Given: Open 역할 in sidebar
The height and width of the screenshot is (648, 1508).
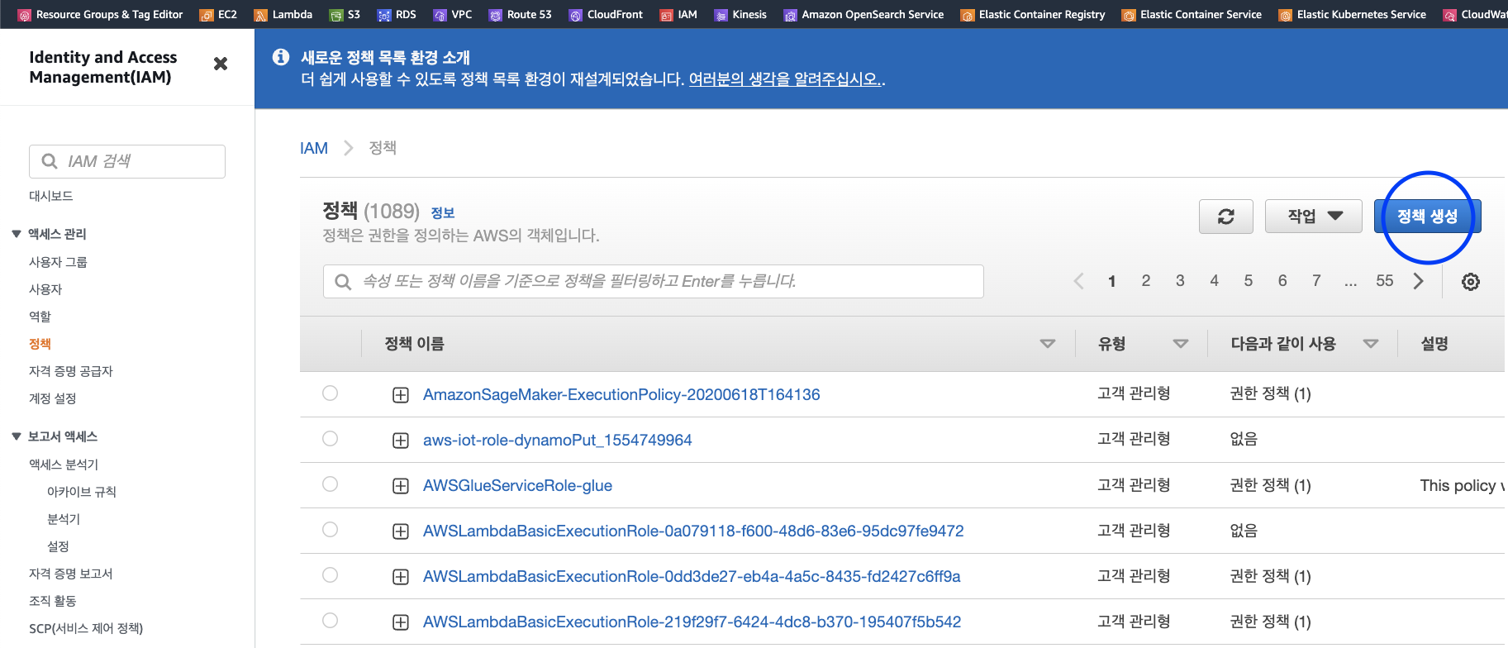Looking at the screenshot, I should tap(40, 317).
